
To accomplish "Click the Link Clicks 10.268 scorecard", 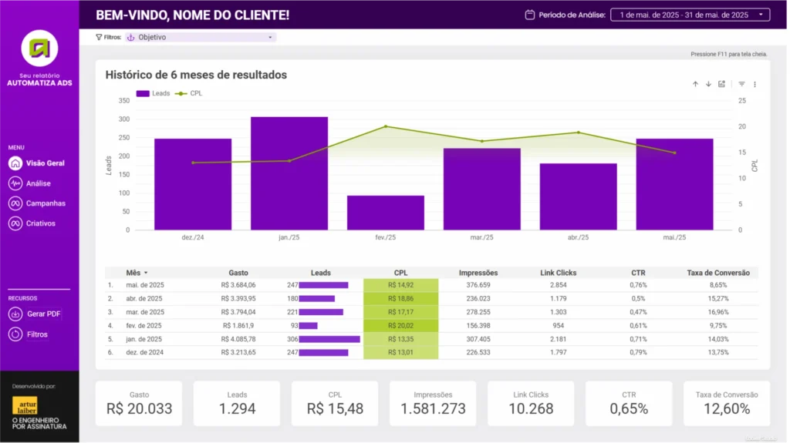I will point(531,404).
